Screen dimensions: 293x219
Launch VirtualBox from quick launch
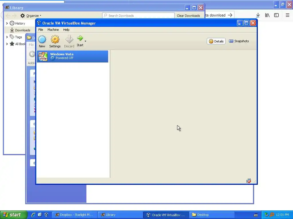[46, 215]
